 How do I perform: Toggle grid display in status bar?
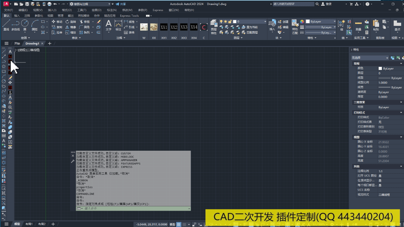point(179,224)
